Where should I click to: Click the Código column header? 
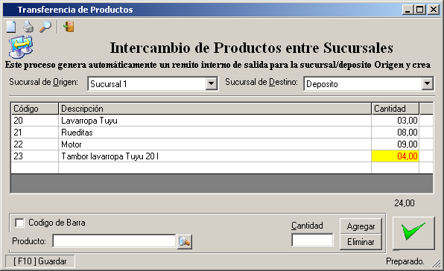click(34, 109)
